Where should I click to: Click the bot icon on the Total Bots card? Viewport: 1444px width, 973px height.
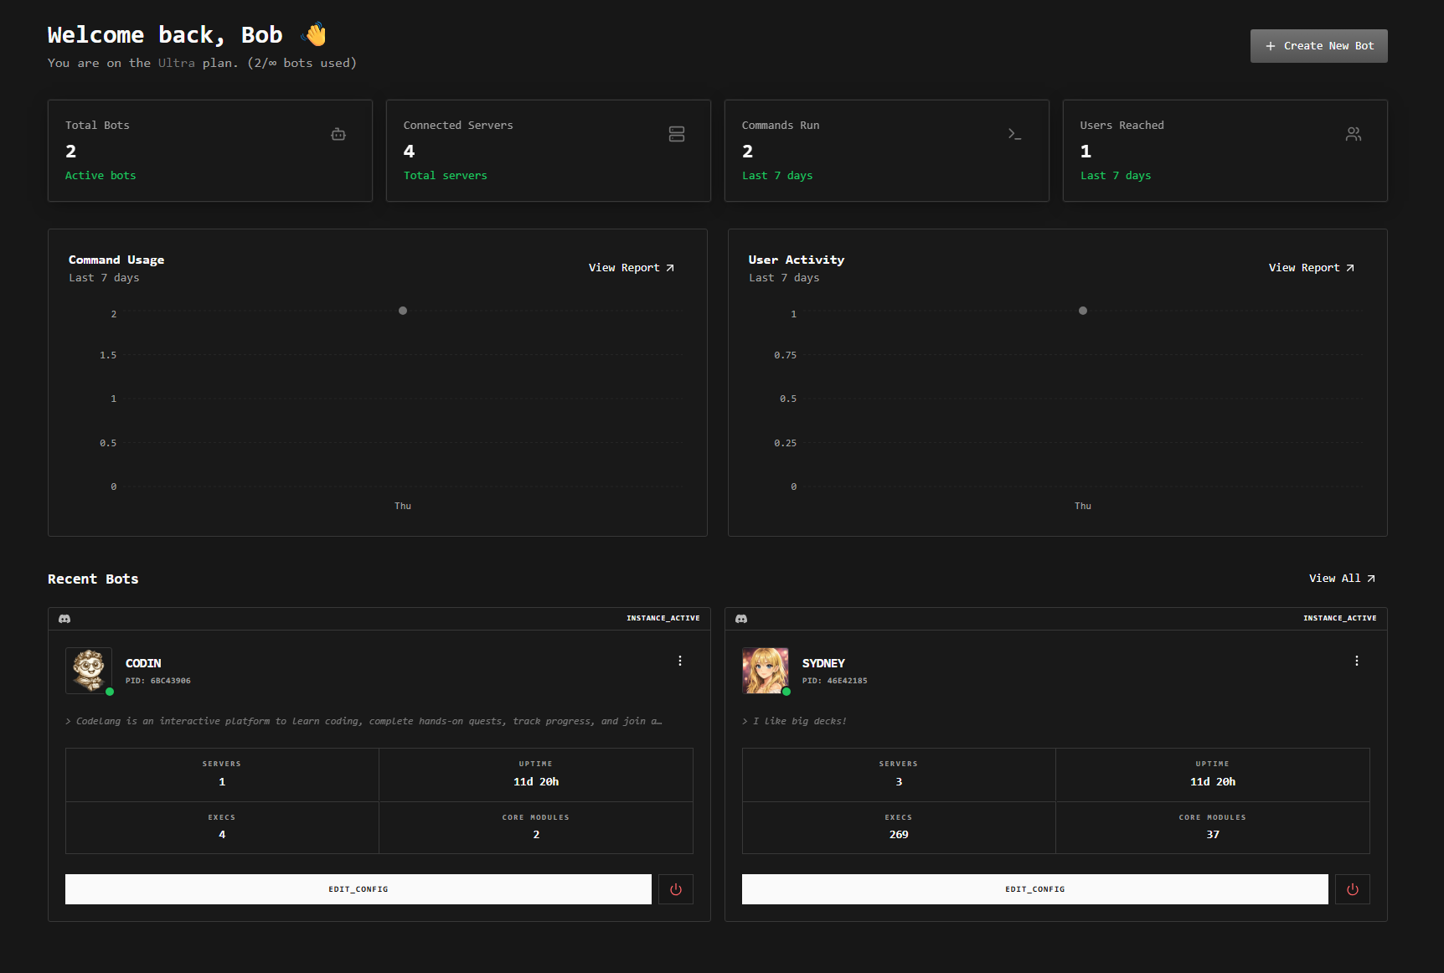[x=338, y=134]
